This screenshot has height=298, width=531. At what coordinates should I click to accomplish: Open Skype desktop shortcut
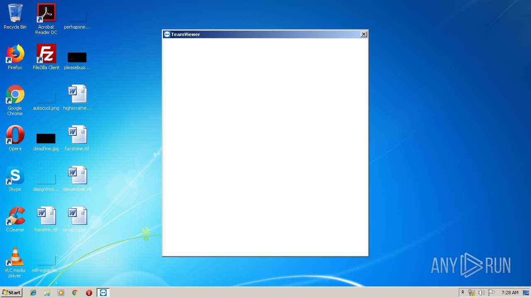pyautogui.click(x=15, y=179)
